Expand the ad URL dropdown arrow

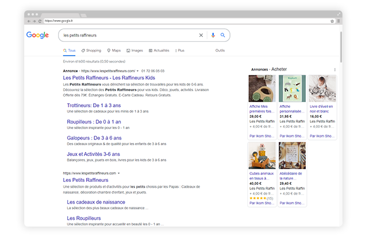click(x=137, y=71)
